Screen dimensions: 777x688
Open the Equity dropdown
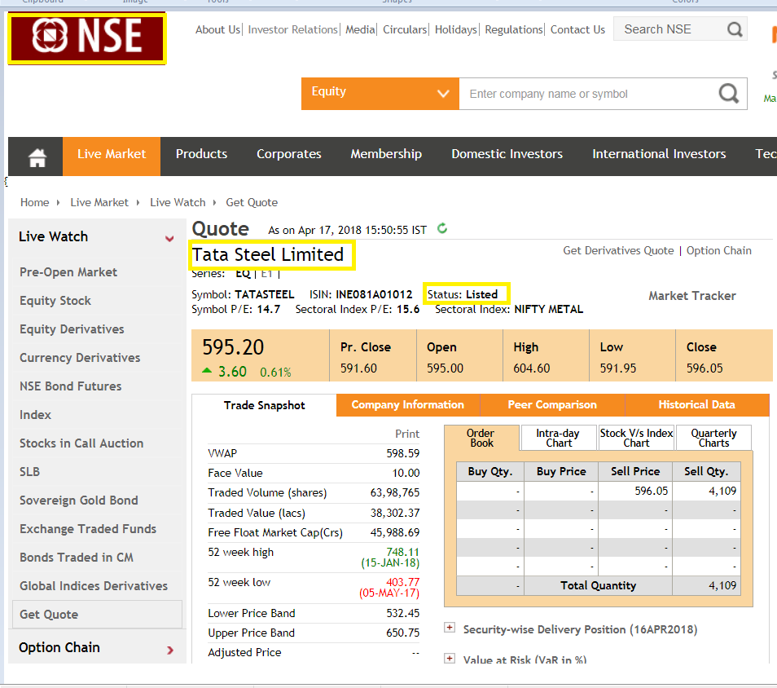point(380,93)
